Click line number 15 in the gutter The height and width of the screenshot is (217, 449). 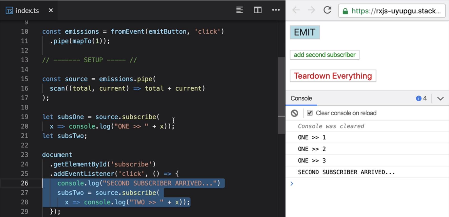pos(24,79)
